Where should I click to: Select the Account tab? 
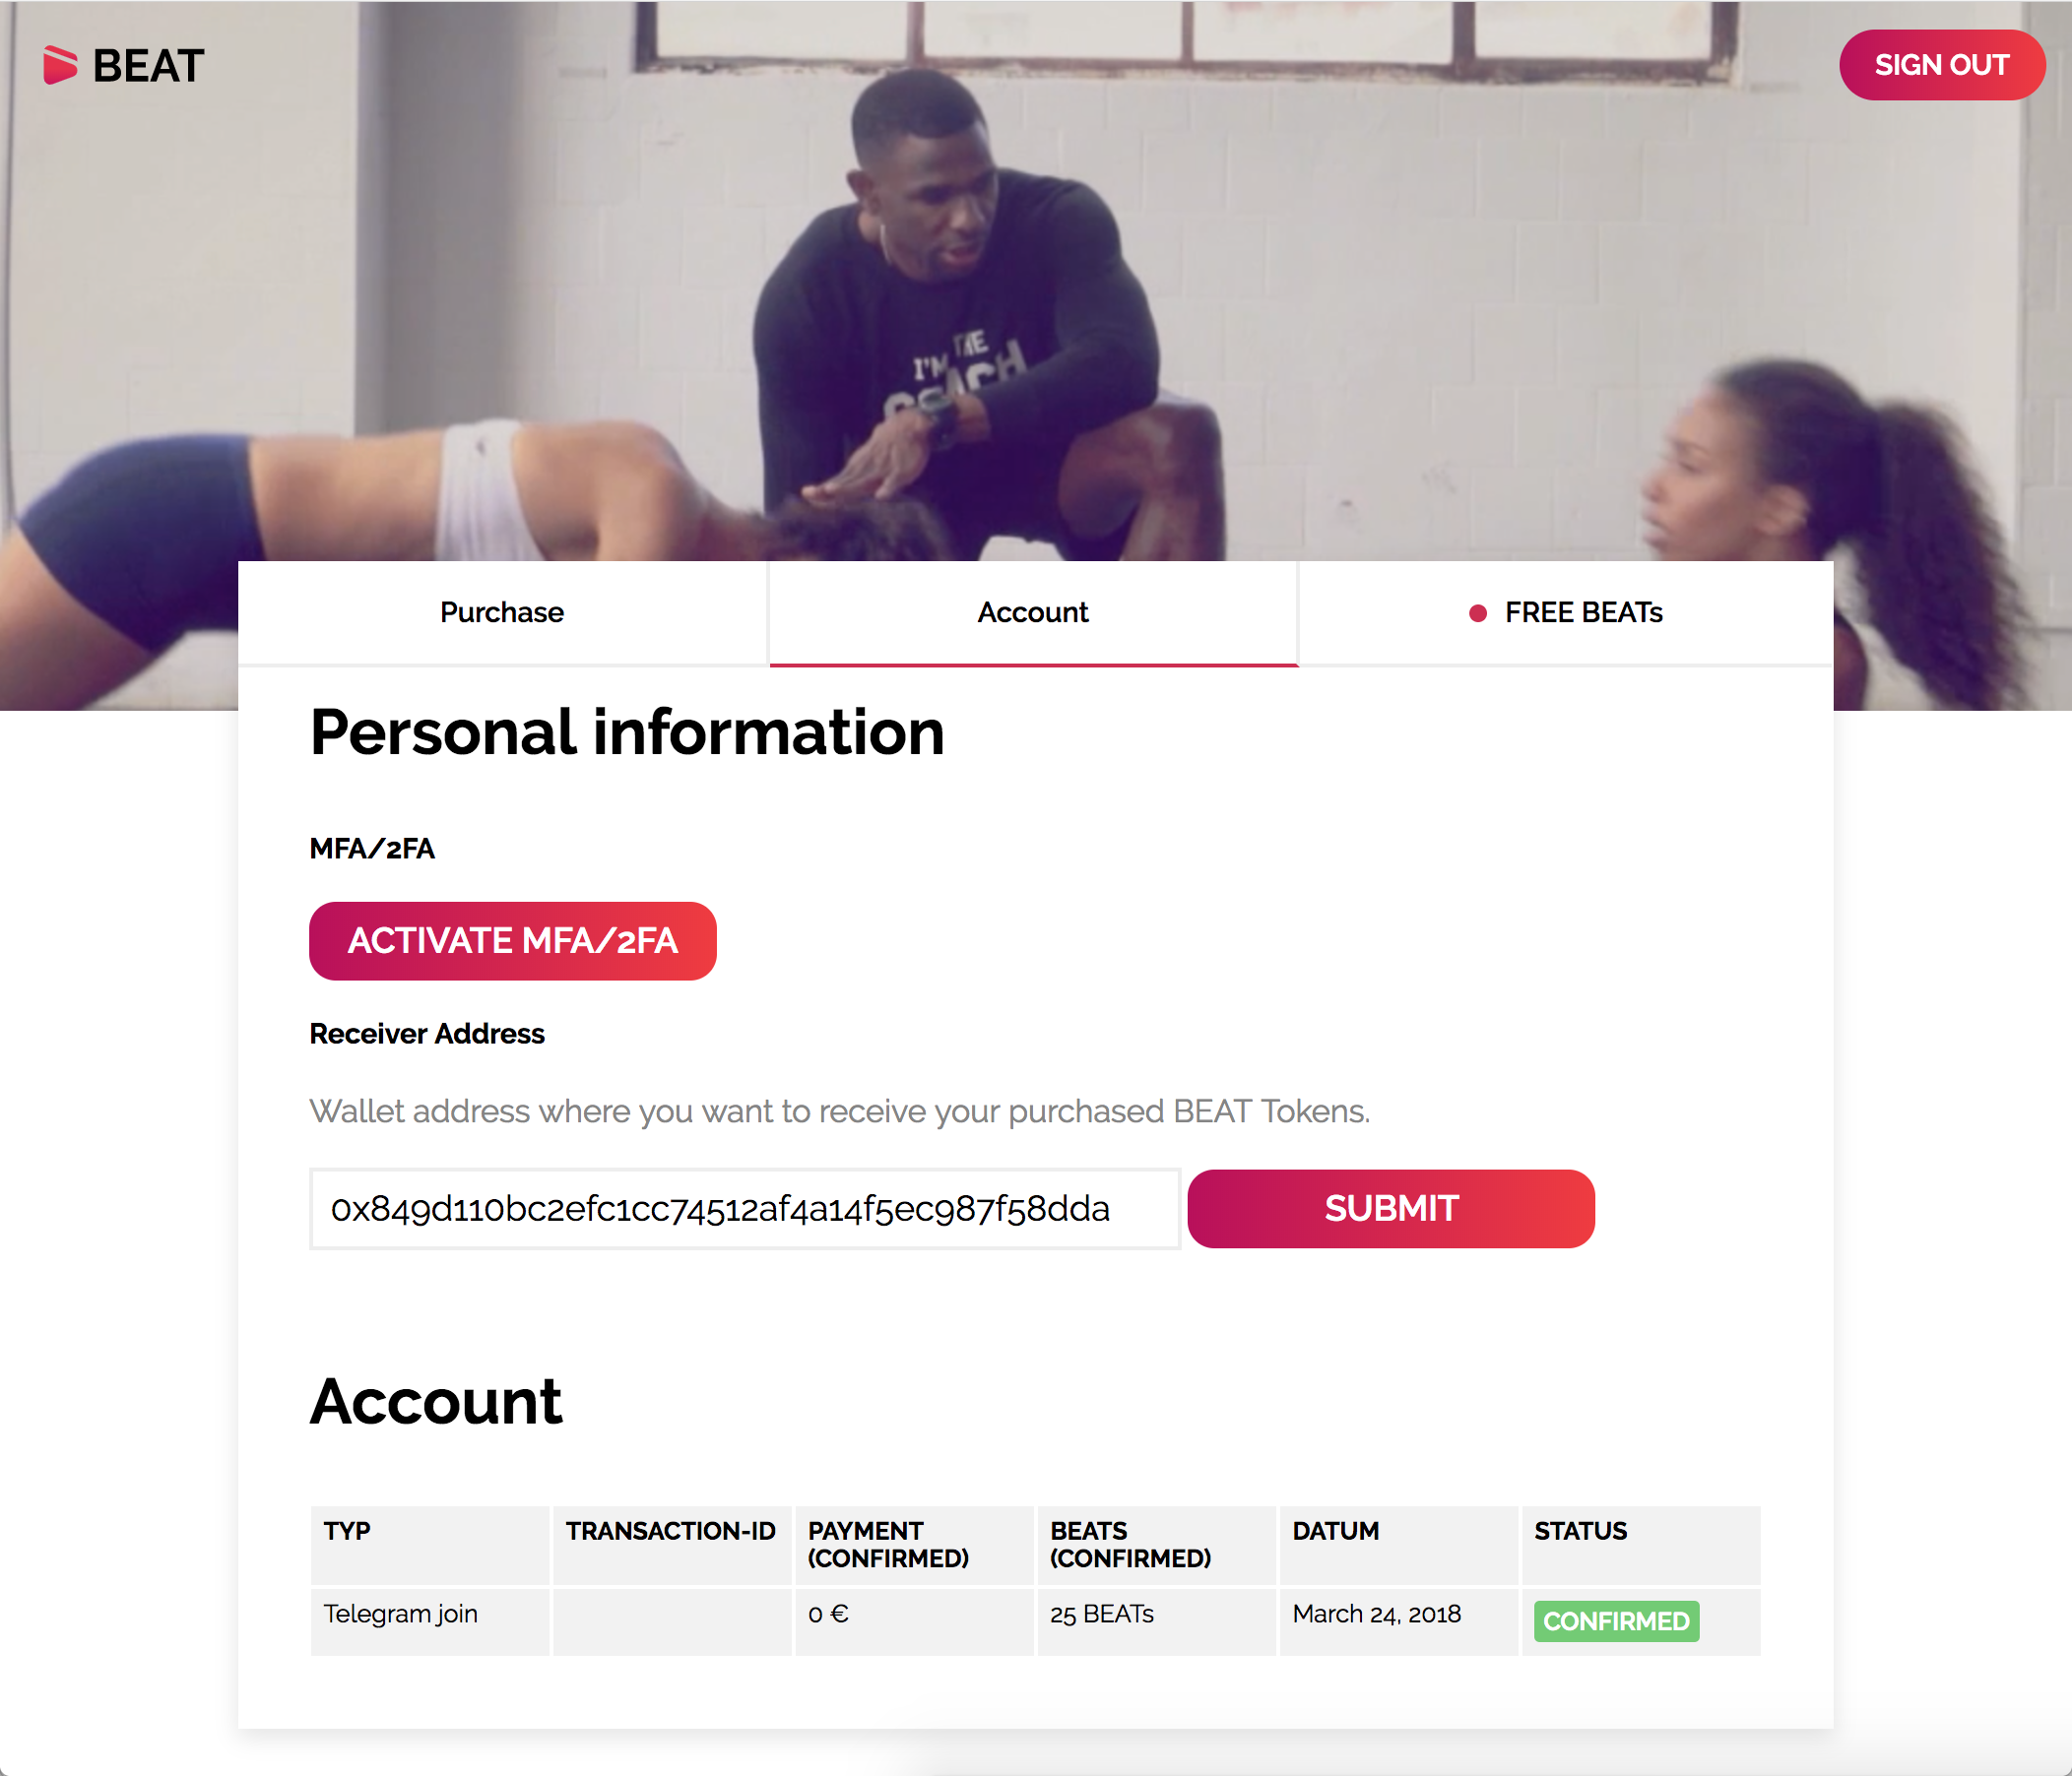(1033, 612)
